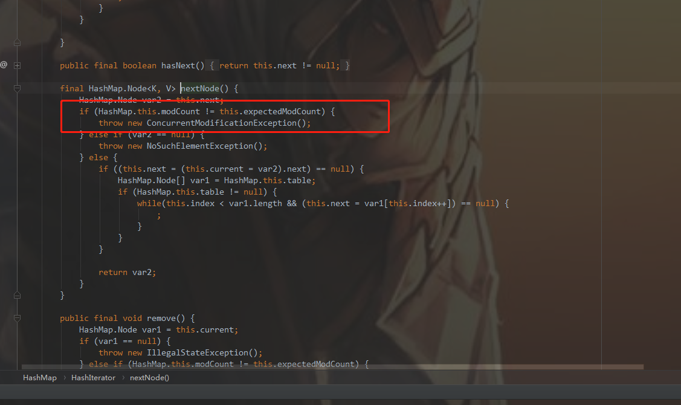681x405 pixels.
Task: Click the nextNode method name in its declaration
Action: (200, 89)
